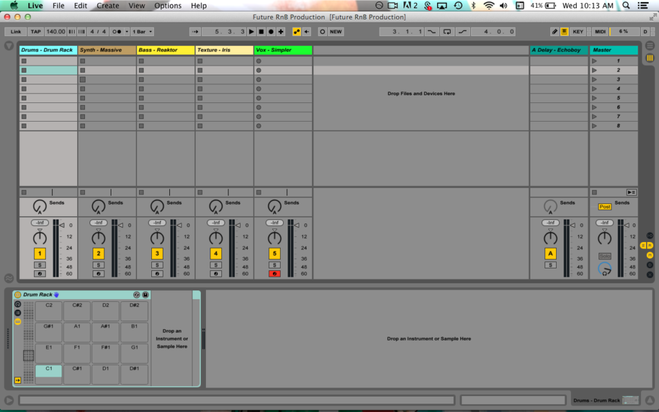659x412 pixels.
Task: Arm track 1 for recording
Action: coord(40,274)
